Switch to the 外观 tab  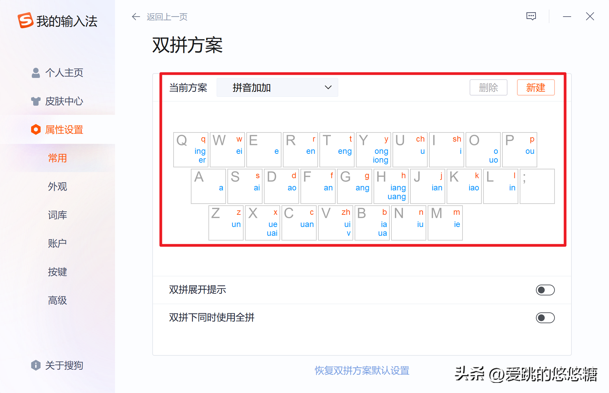[58, 186]
